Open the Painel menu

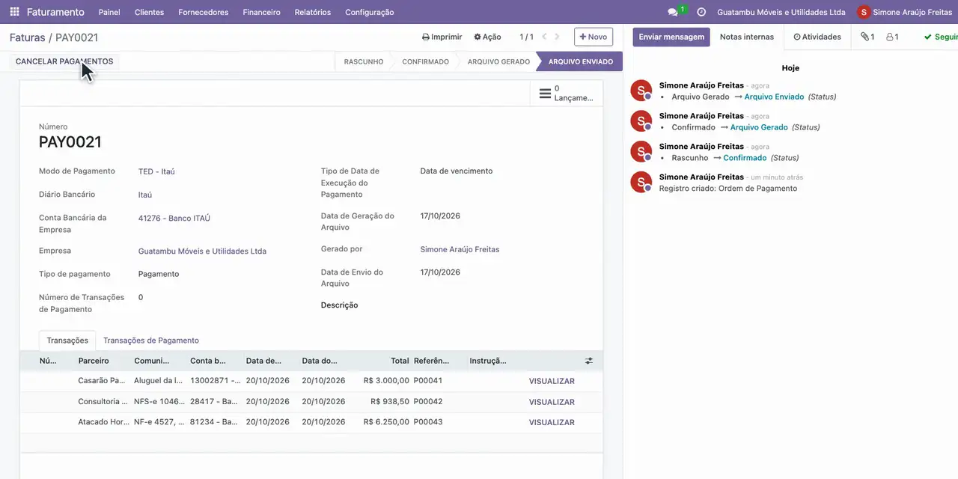(109, 12)
